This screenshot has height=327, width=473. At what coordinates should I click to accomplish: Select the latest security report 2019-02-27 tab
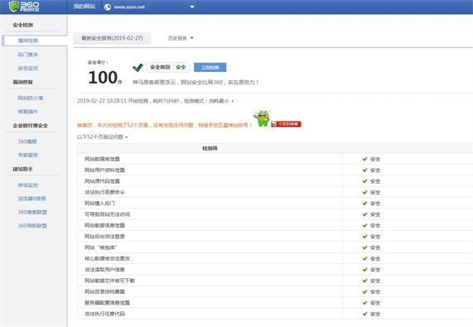pos(112,38)
